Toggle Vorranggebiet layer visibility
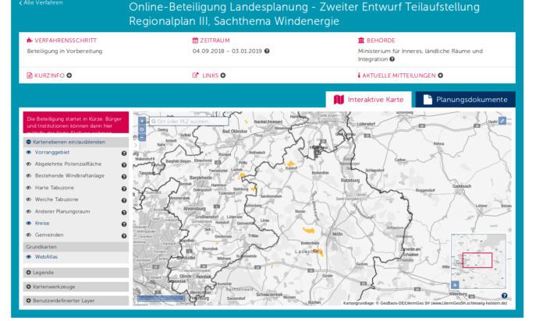The image size is (543, 321). pyautogui.click(x=29, y=152)
